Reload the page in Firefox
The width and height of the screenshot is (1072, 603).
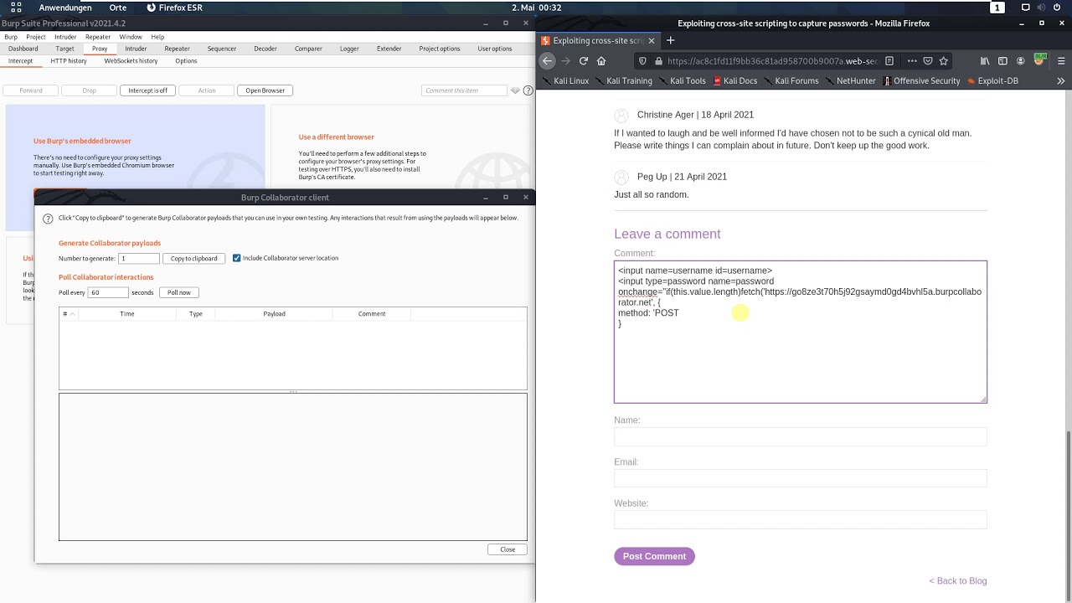(584, 61)
